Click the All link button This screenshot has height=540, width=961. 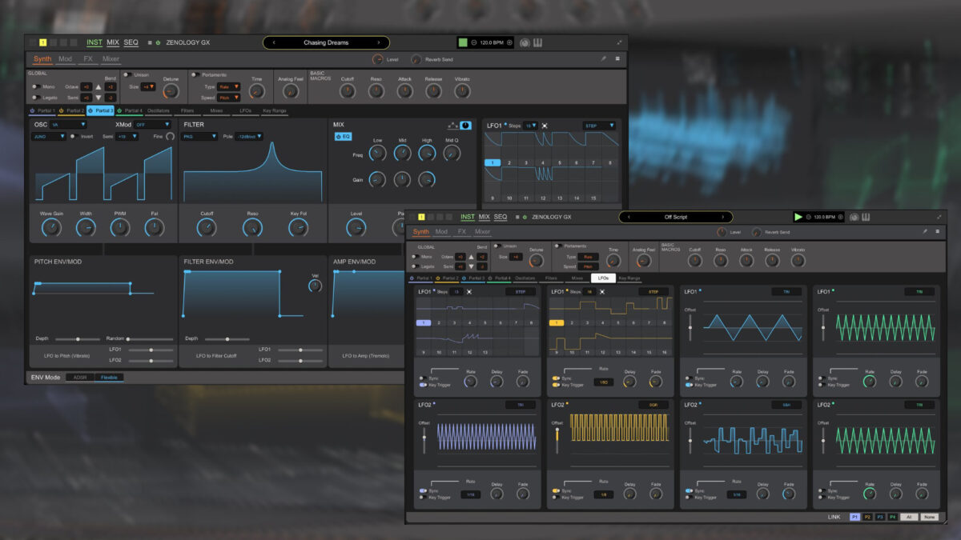pos(908,517)
